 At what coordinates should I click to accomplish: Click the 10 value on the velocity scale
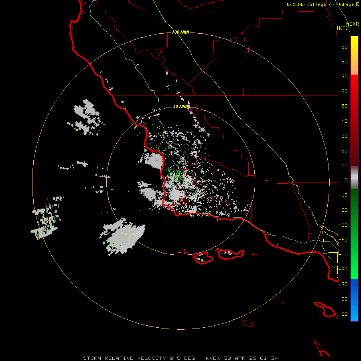[x=345, y=166]
